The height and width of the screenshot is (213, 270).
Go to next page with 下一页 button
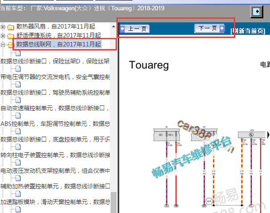click(209, 28)
